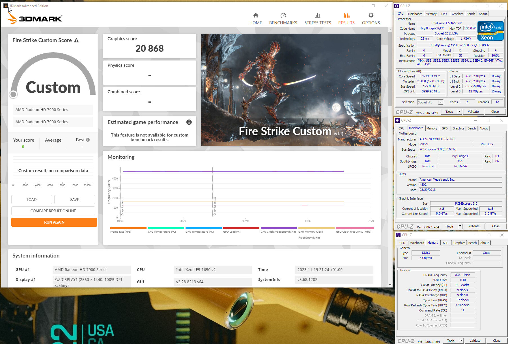Screen dimensions: 508x344
Task: Click Validate in the CPU tab window
Action: pyautogui.click(x=473, y=112)
